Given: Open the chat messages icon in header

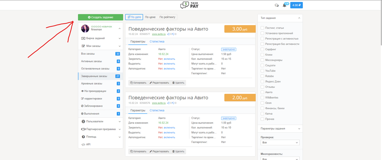Looking at the screenshot, I should click(277, 5).
